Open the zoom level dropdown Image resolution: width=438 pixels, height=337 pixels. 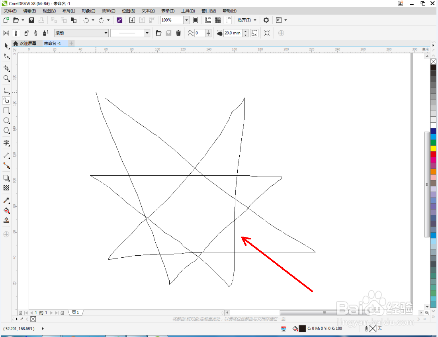[x=187, y=20]
